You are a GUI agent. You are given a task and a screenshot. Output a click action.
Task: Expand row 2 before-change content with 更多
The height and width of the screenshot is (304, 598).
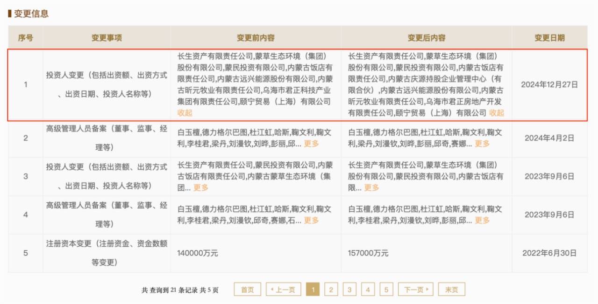click(x=311, y=144)
